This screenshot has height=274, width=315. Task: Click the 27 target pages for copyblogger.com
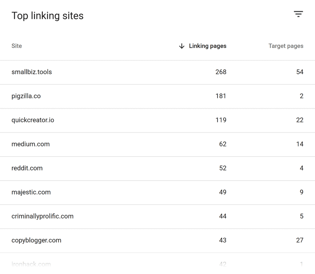(300, 240)
